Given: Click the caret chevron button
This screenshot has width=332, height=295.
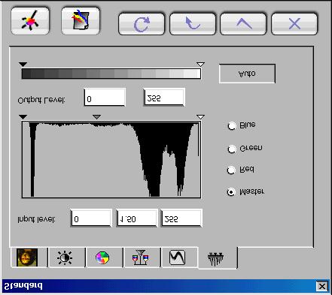Looking at the screenshot, I should (x=243, y=24).
